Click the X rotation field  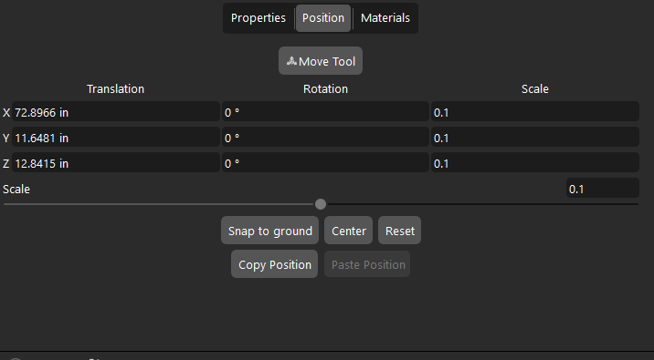coord(325,112)
